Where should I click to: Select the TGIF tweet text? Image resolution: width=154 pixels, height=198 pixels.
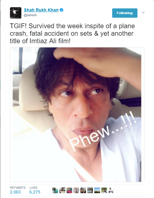tap(72, 34)
